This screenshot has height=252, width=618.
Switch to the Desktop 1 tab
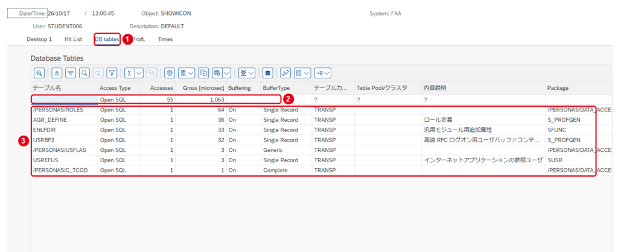click(39, 39)
